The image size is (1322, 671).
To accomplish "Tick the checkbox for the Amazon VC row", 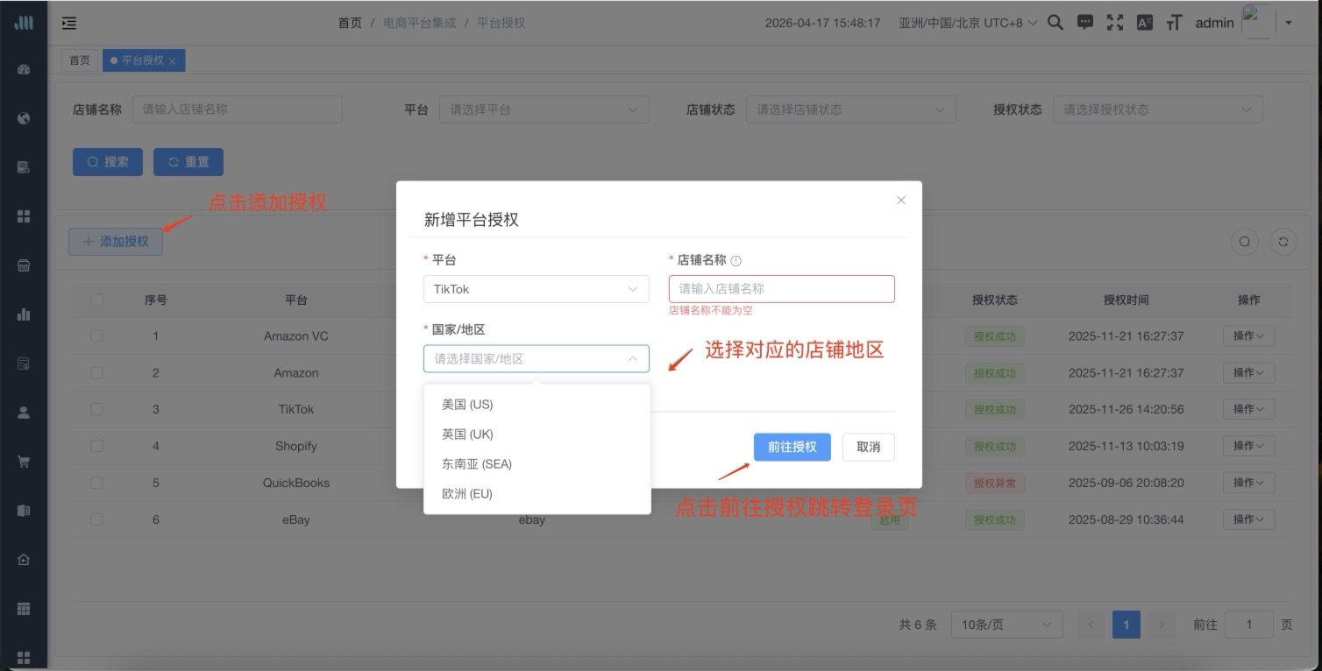I will pyautogui.click(x=96, y=336).
